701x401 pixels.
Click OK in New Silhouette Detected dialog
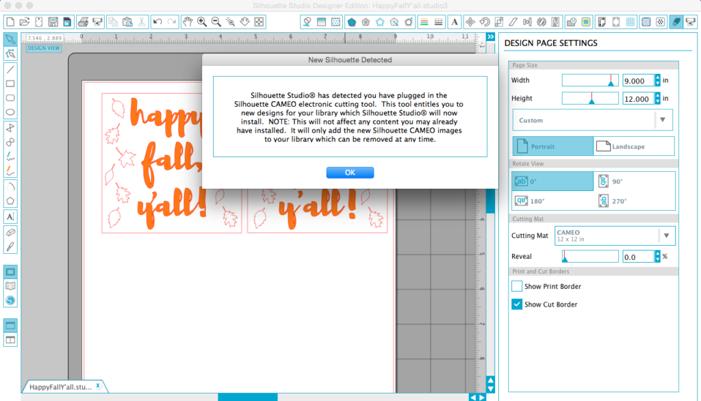[x=350, y=172]
